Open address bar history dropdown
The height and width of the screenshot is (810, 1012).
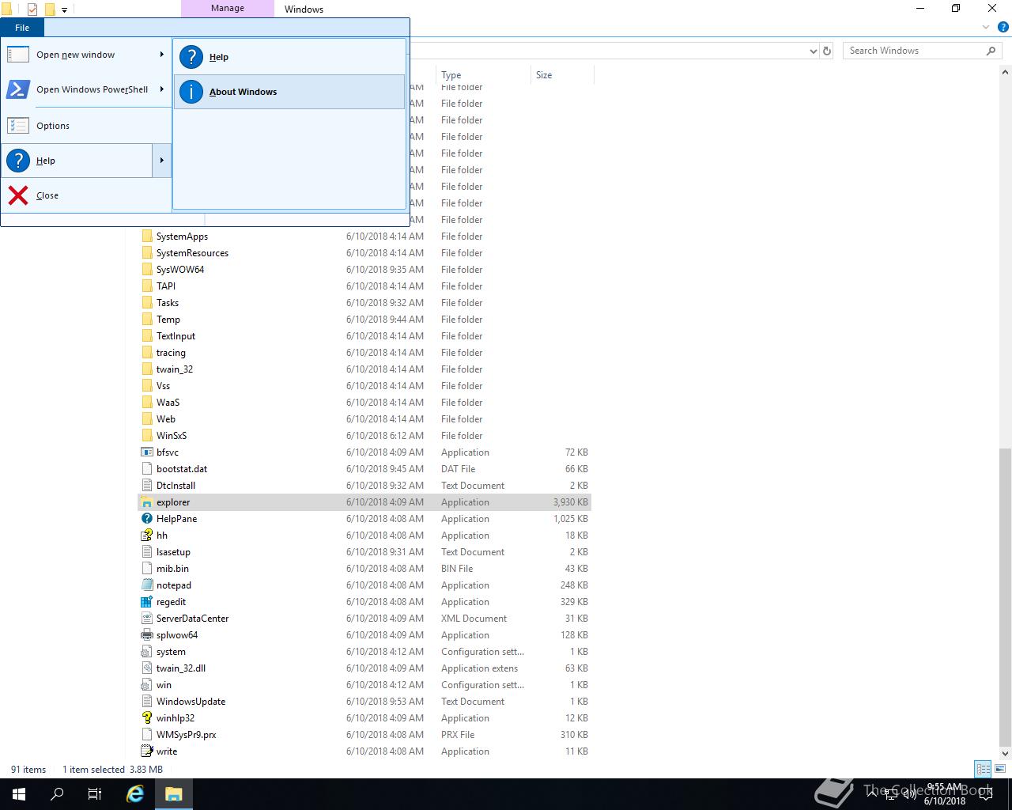(x=814, y=51)
